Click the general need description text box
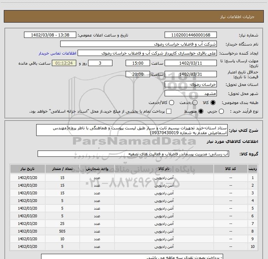This screenshot has height=259, width=268. tap(132, 130)
